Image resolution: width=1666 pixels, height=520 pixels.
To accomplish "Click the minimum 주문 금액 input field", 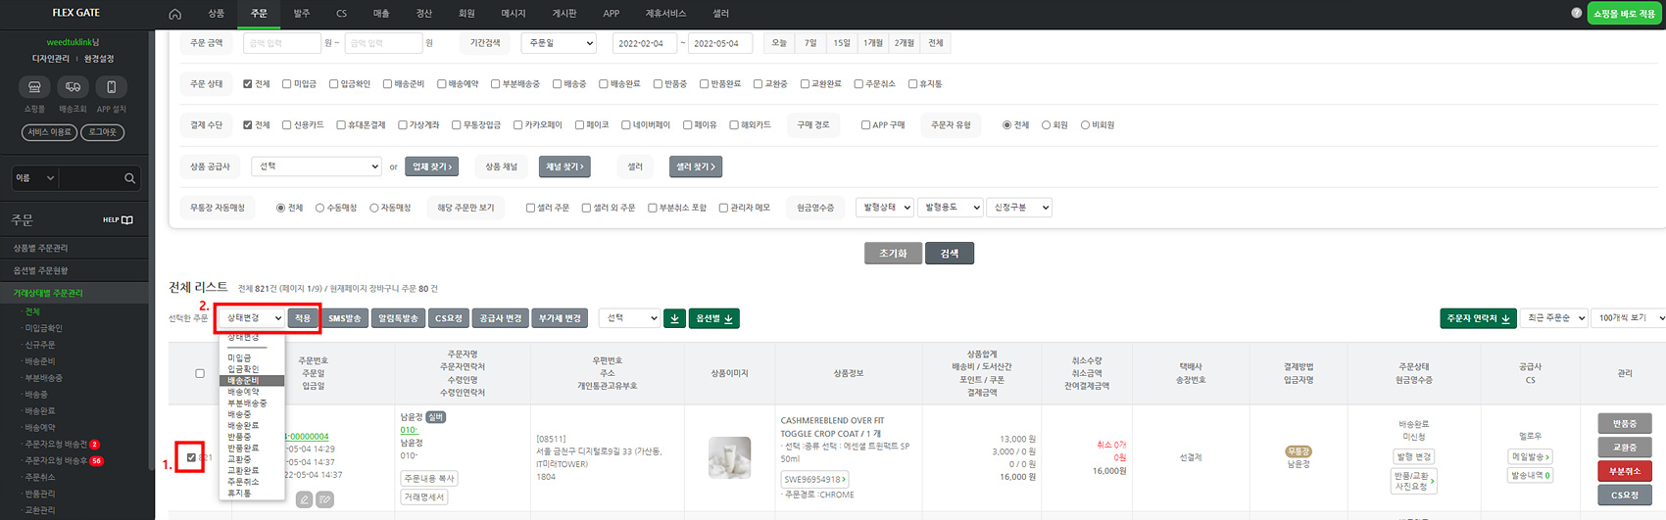I will 281,43.
